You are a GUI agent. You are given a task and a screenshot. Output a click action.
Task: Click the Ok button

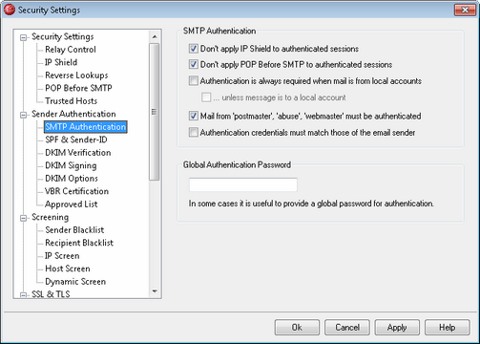pos(297,328)
